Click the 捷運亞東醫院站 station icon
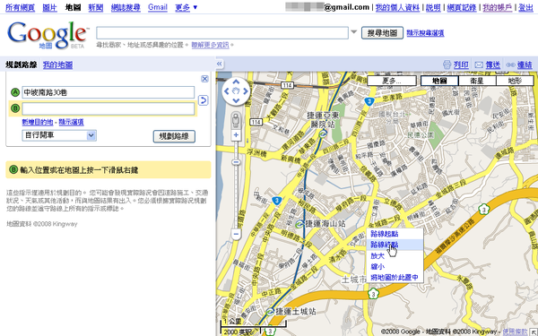Screen dimensions: 538x336 pyautogui.click(x=323, y=134)
